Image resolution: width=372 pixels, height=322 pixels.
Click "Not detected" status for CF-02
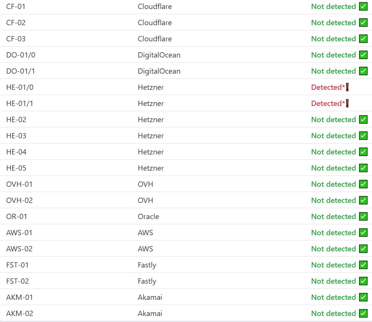point(333,23)
